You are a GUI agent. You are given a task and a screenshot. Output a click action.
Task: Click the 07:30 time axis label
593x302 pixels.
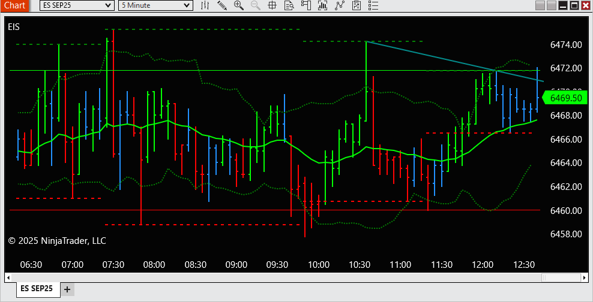(x=113, y=265)
